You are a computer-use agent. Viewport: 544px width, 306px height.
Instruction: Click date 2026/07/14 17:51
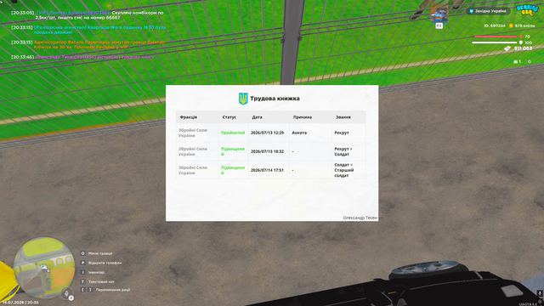point(267,170)
